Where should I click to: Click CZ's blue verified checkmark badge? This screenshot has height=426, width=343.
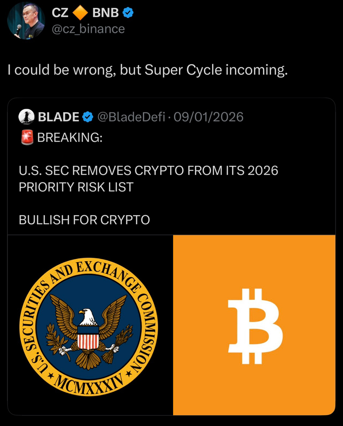(x=128, y=14)
